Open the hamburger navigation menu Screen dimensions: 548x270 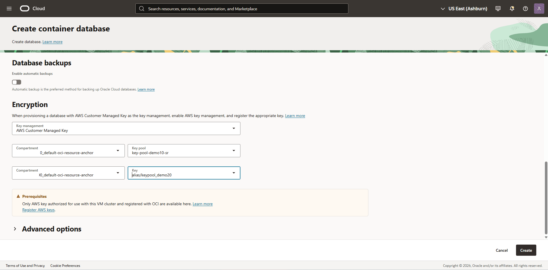(9, 9)
